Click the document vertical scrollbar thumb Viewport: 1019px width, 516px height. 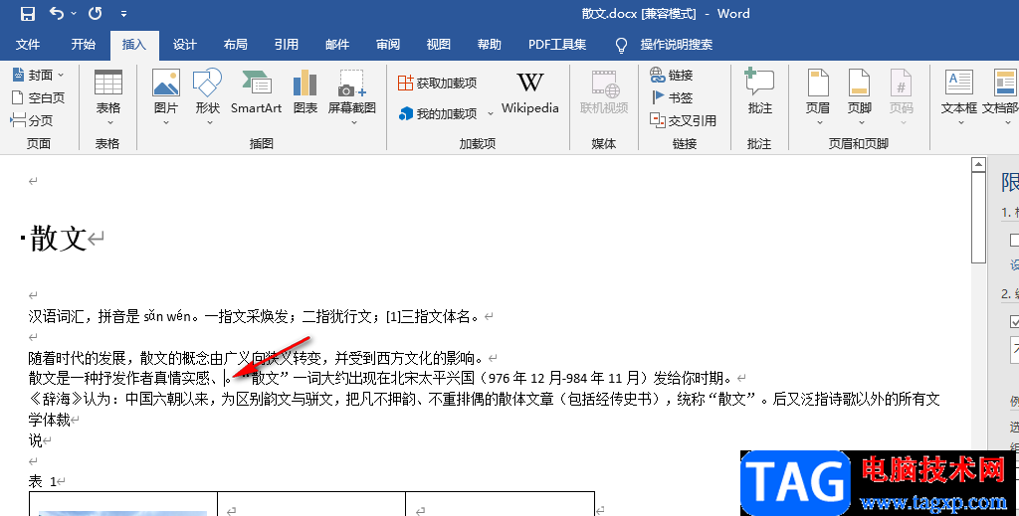pyautogui.click(x=978, y=219)
